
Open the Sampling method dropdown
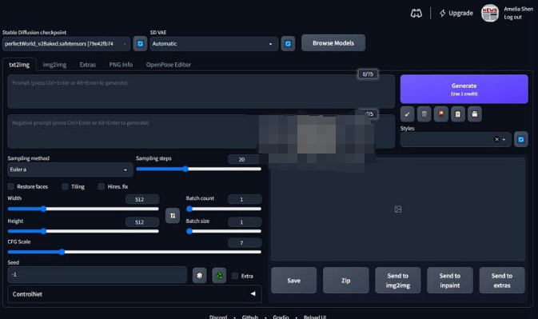coord(70,169)
